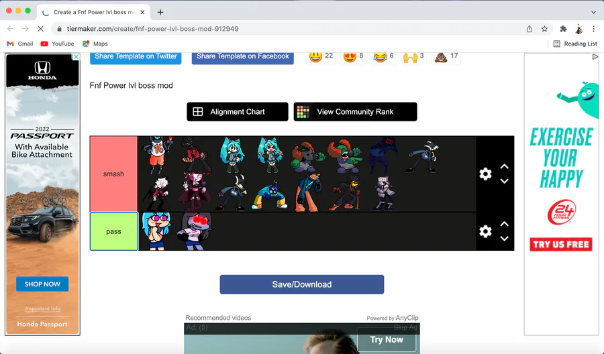Move smash tier up with chevron

click(x=504, y=167)
